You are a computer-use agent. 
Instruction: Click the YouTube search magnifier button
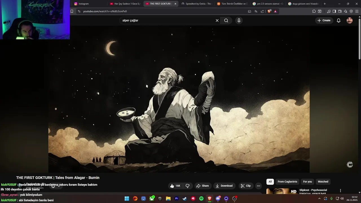226,20
